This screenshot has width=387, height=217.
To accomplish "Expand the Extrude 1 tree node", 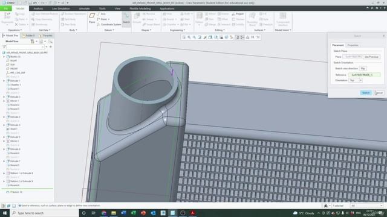I will (4, 81).
